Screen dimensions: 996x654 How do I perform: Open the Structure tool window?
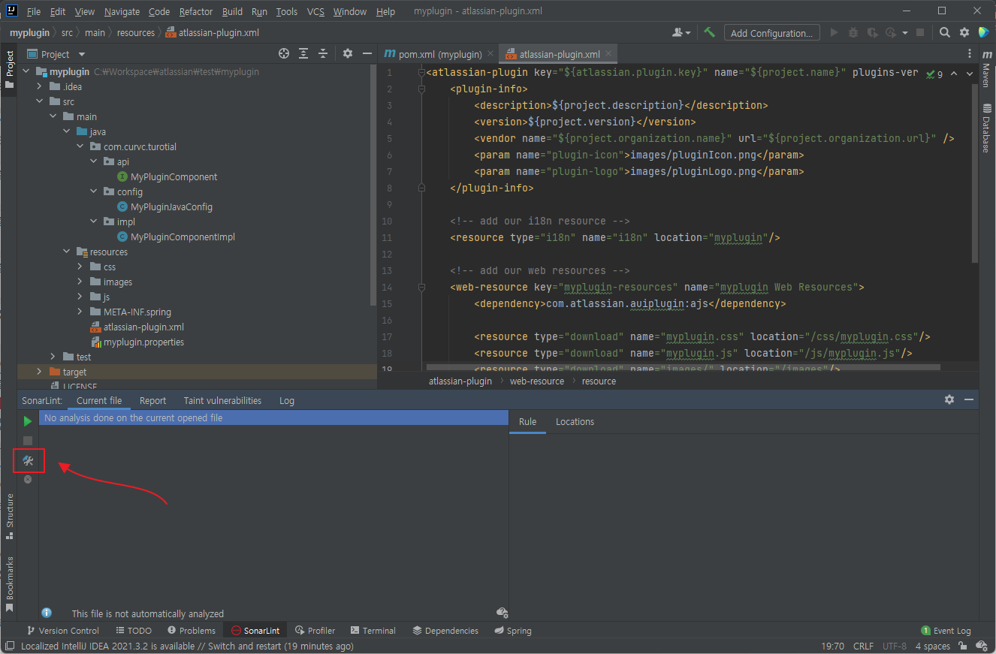tap(10, 517)
